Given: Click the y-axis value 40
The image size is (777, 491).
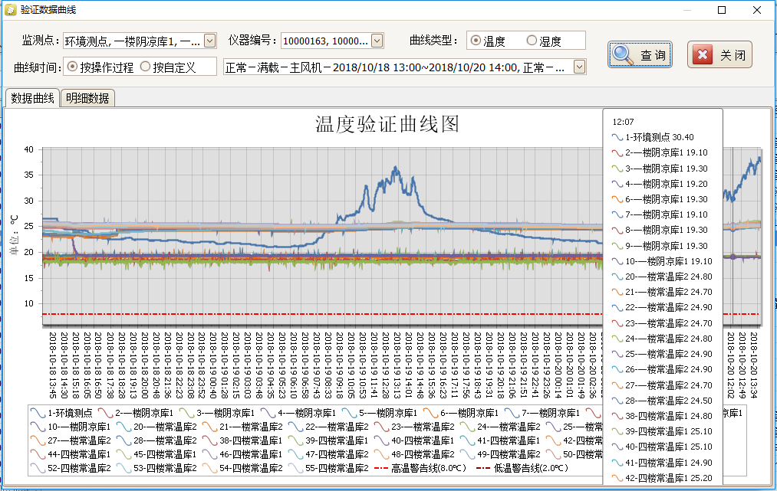Looking at the screenshot, I should coord(28,149).
